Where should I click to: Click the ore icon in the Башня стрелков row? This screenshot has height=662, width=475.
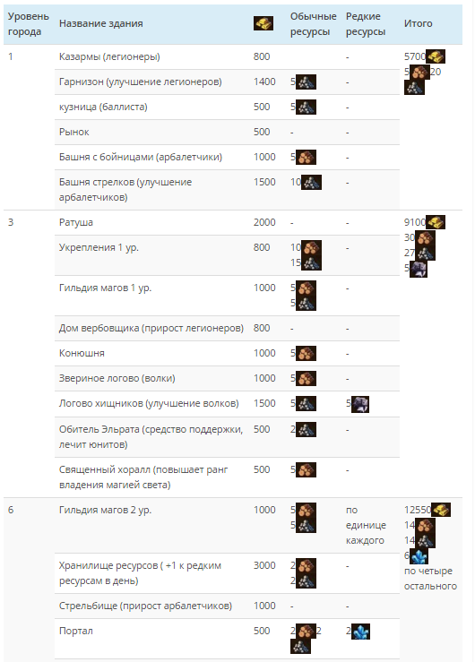(311, 183)
